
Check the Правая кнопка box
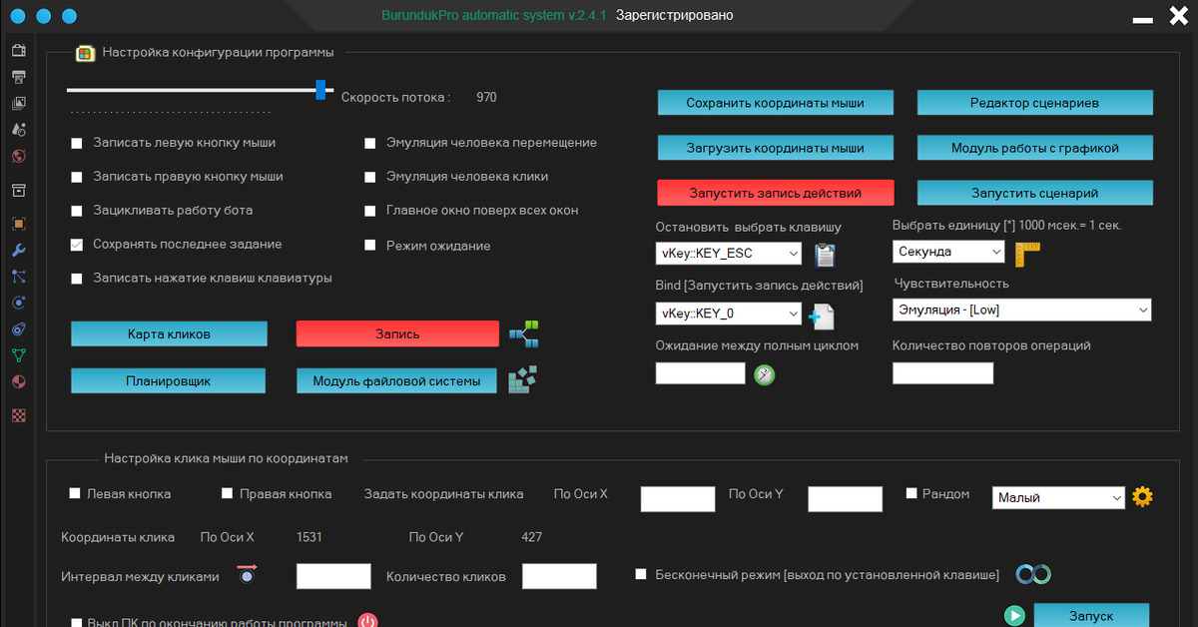tap(227, 493)
